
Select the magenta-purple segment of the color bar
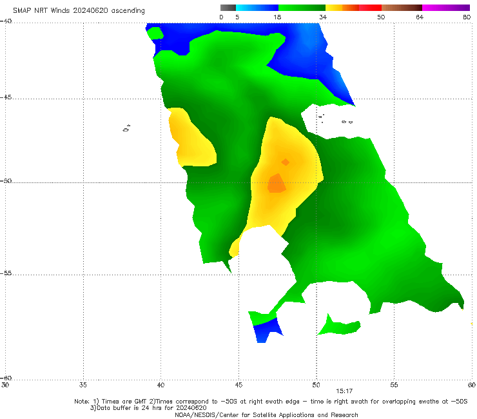point(446,8)
